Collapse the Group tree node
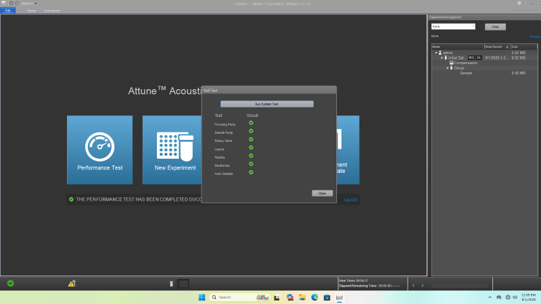The image size is (541, 304). pyautogui.click(x=448, y=68)
